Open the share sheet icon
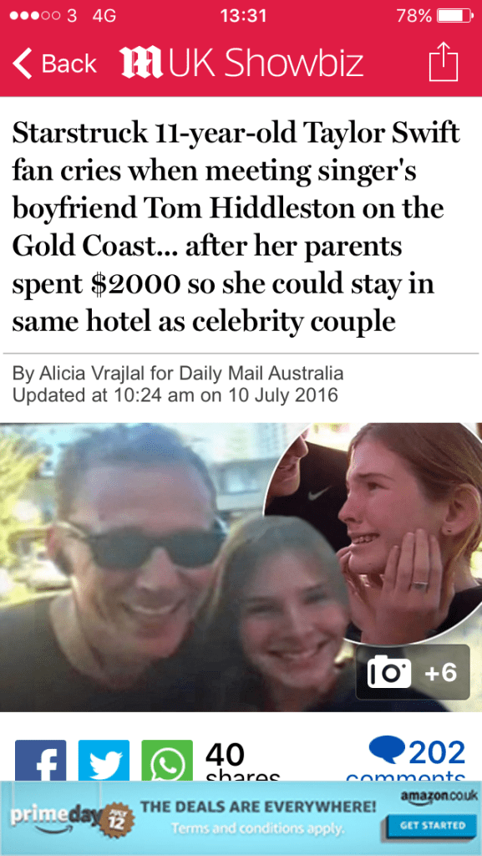 pos(444,62)
